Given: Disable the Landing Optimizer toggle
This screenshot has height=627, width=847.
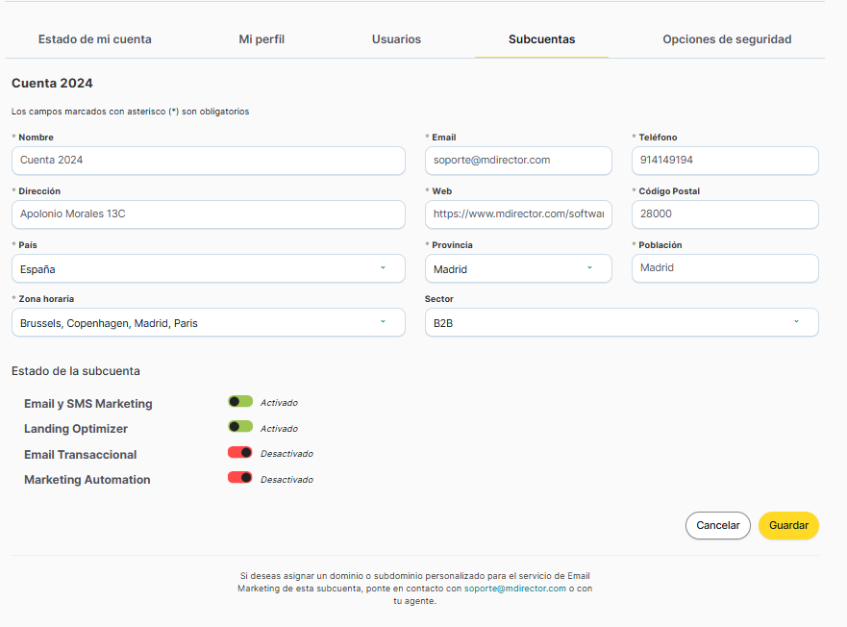Looking at the screenshot, I should point(240,427).
